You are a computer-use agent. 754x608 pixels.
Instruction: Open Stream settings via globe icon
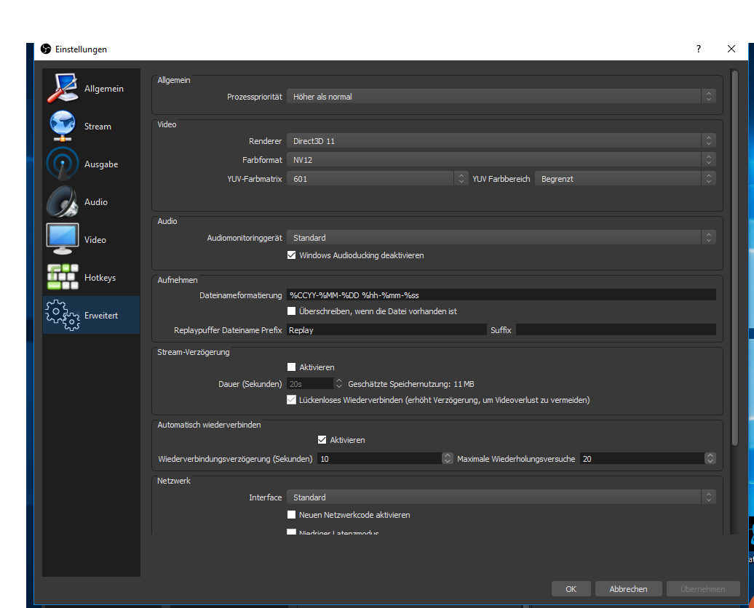tap(63, 127)
